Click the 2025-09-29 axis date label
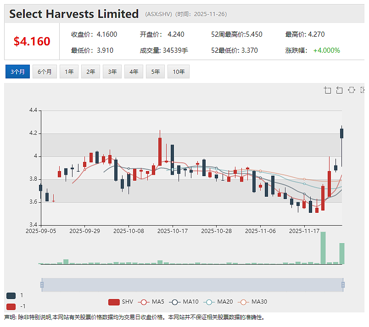 [x=85, y=231]
